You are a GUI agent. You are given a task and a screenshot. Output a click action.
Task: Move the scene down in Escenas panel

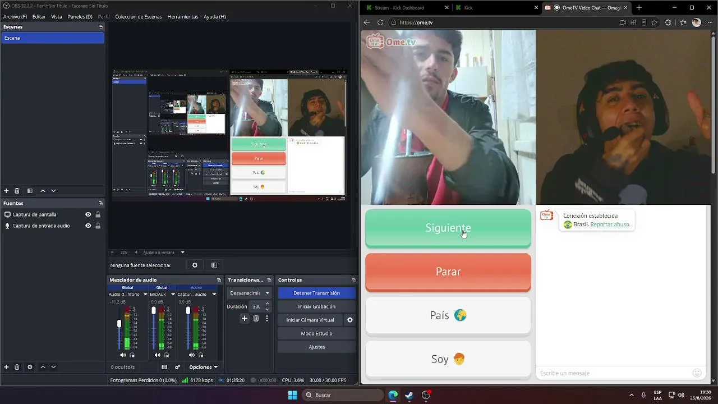pos(53,191)
